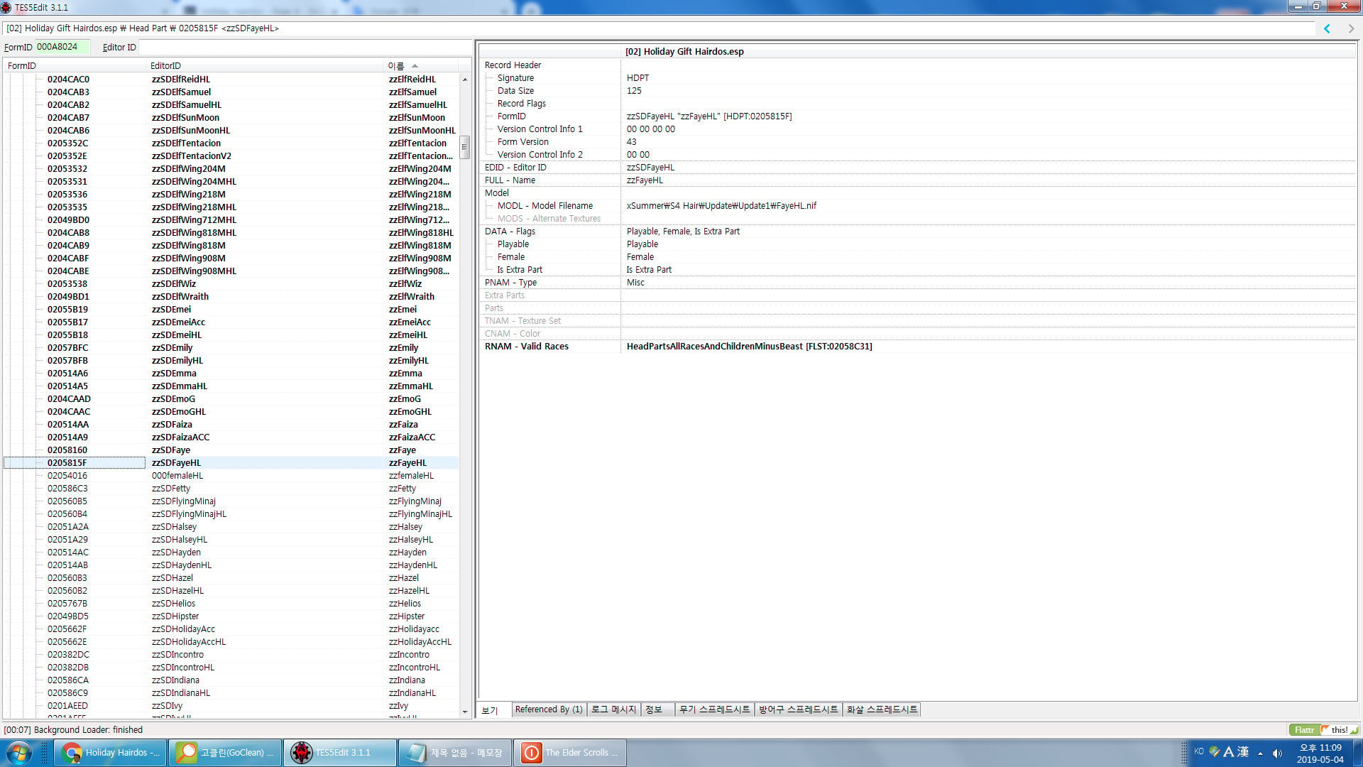Screen dimensions: 1363x767
Task: Switch to TES5Edit 3.1.1 taskbar button
Action: pos(341,752)
